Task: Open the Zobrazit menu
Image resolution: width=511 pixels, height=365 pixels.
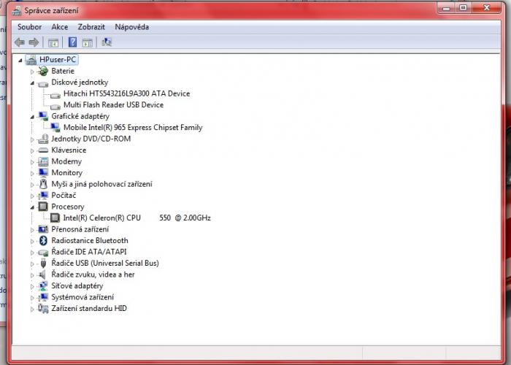Action: coord(91,27)
